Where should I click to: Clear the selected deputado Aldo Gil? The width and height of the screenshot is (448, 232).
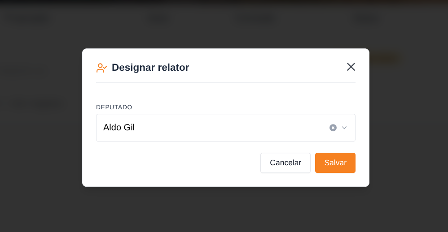click(x=333, y=128)
